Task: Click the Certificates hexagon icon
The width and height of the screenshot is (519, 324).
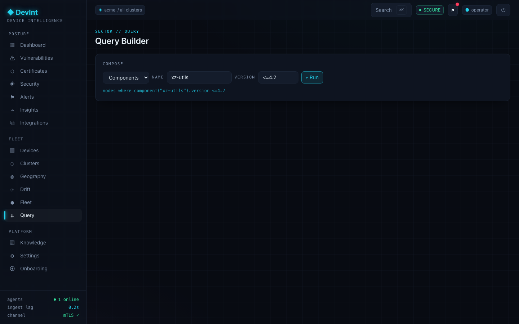Action: (x=12, y=71)
